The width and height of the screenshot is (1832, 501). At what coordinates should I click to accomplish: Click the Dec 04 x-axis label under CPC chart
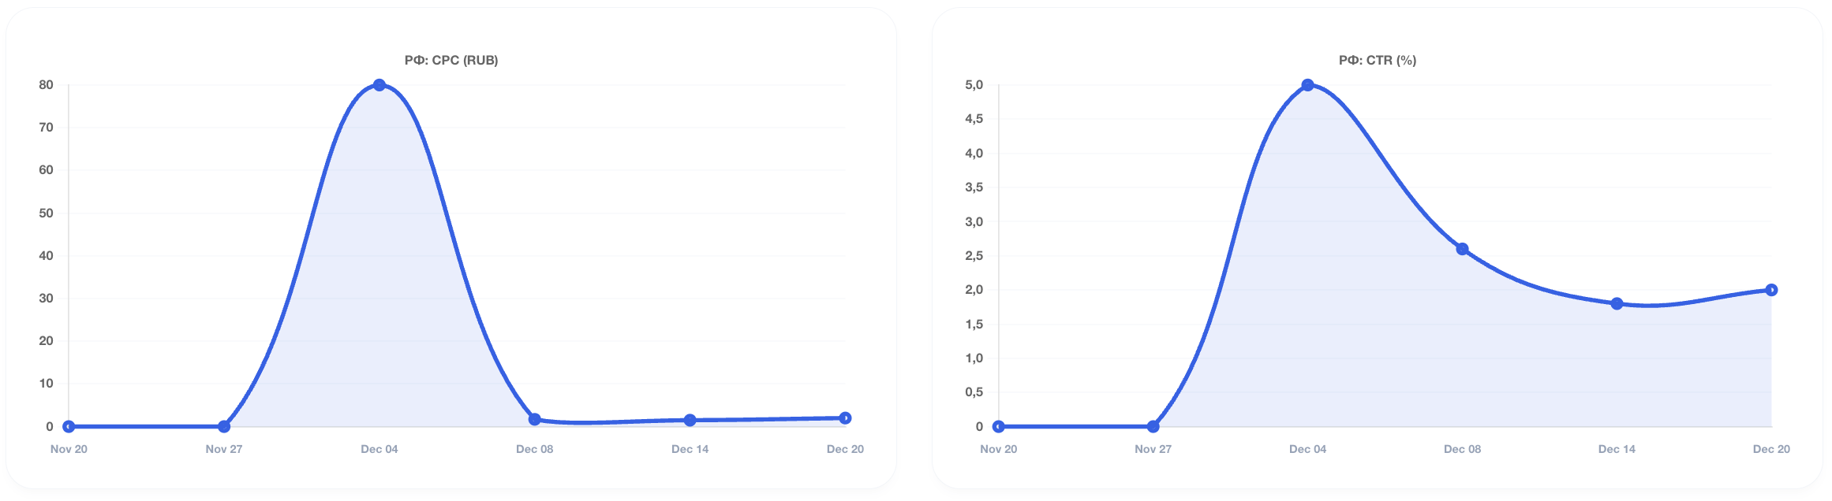coord(379,449)
